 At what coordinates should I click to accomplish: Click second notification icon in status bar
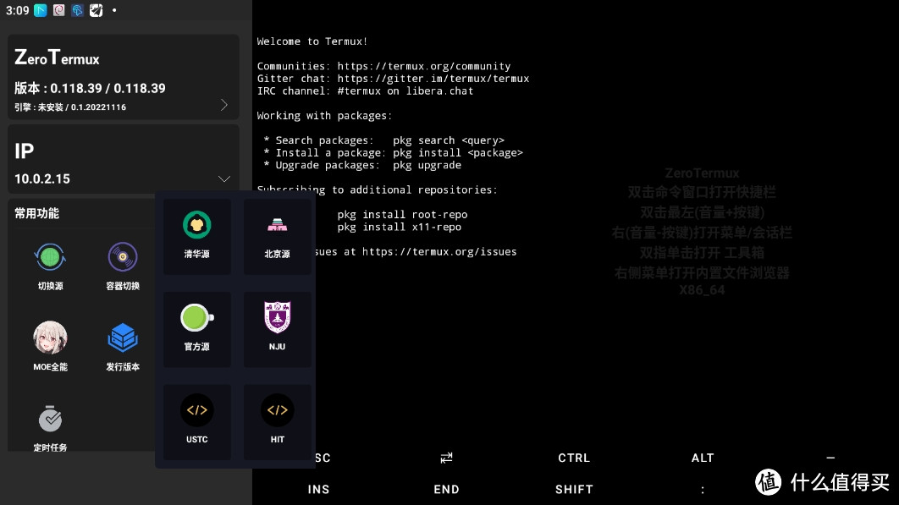point(59,10)
